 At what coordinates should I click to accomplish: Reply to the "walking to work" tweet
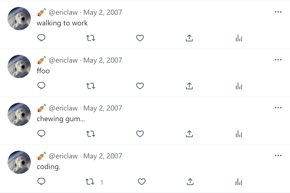pyautogui.click(x=41, y=38)
